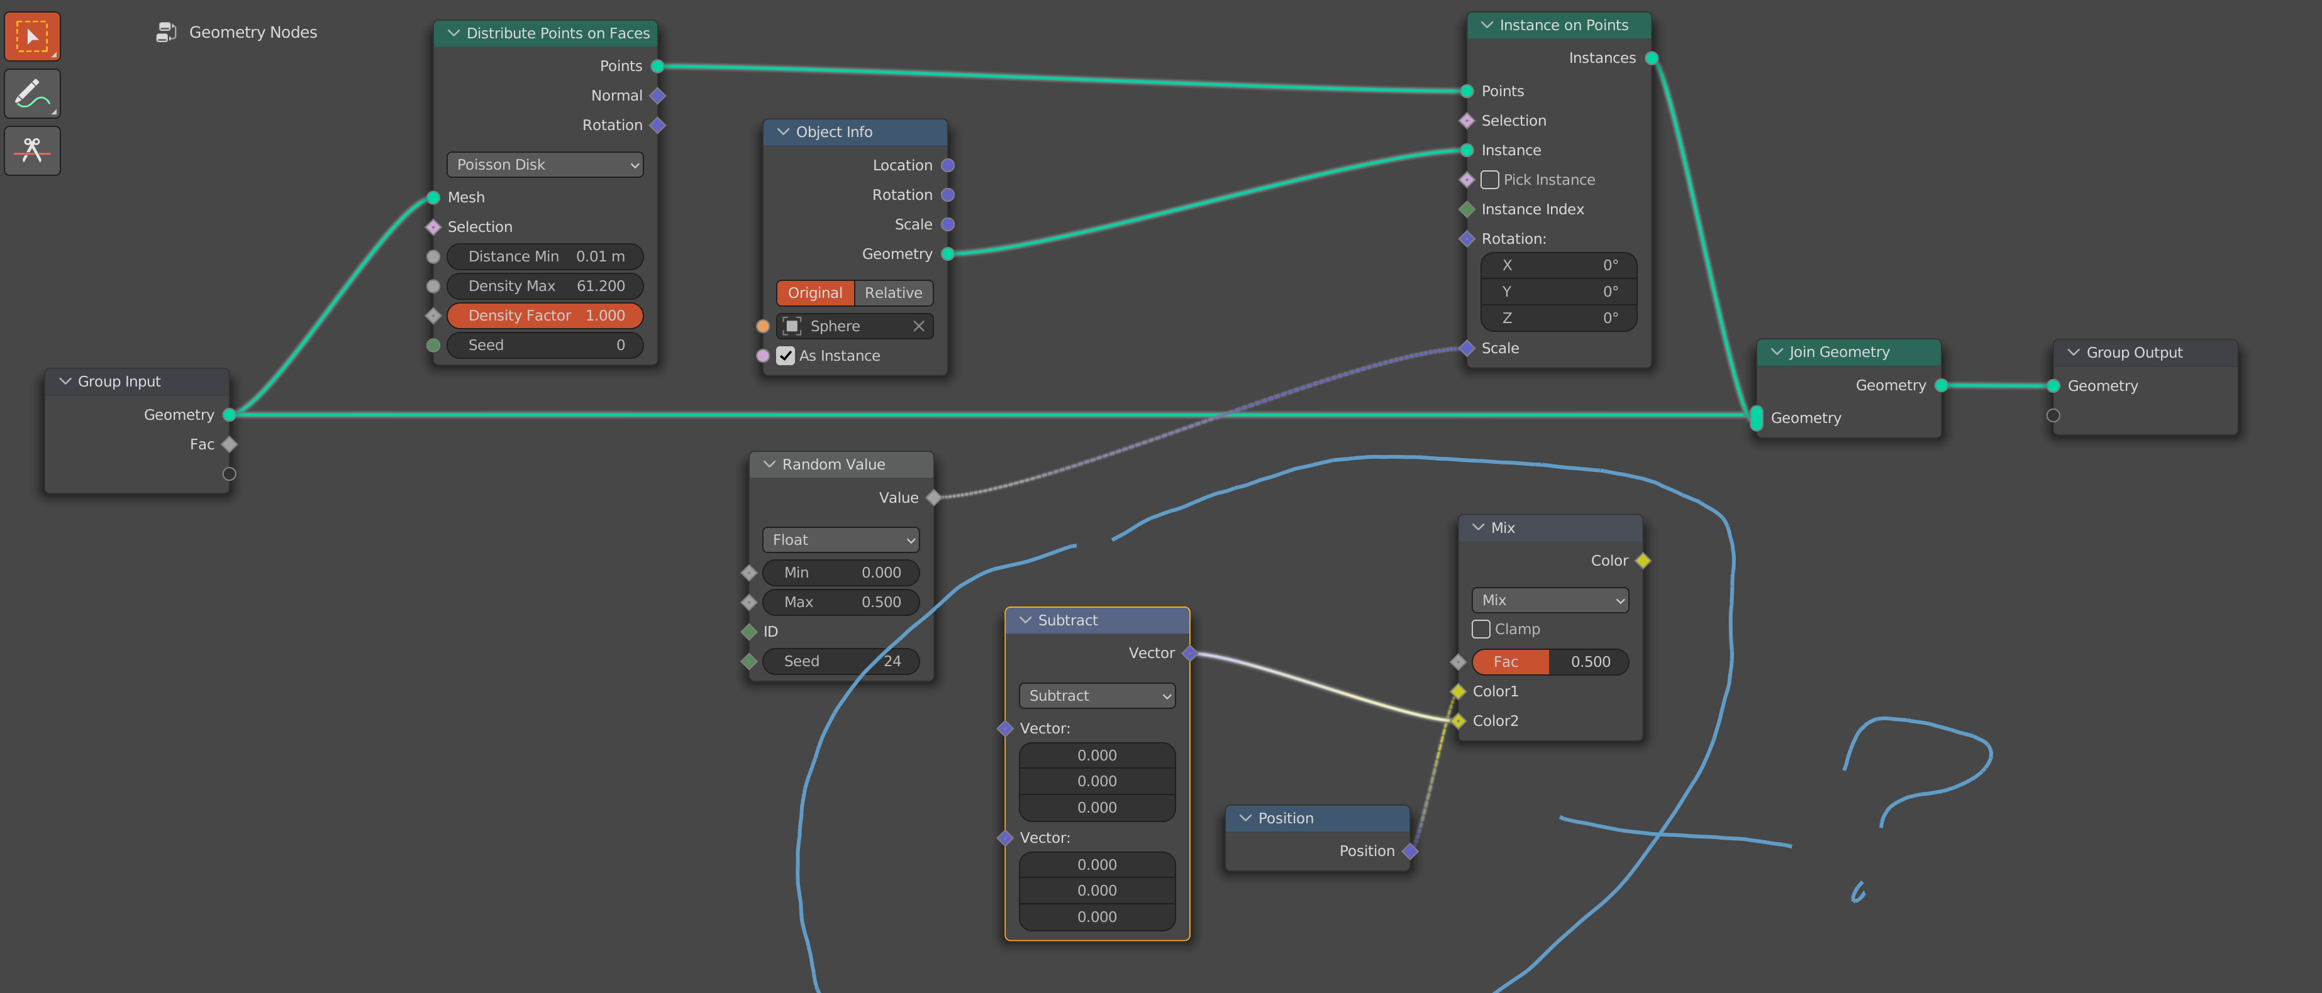The height and width of the screenshot is (993, 2322).
Task: Click the Geometry Nodes editor icon
Action: click(x=166, y=28)
